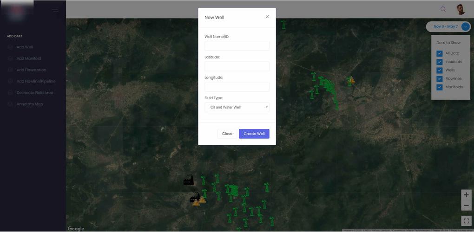Uncheck the Incidents checkbox
This screenshot has width=474, height=232.
point(440,62)
